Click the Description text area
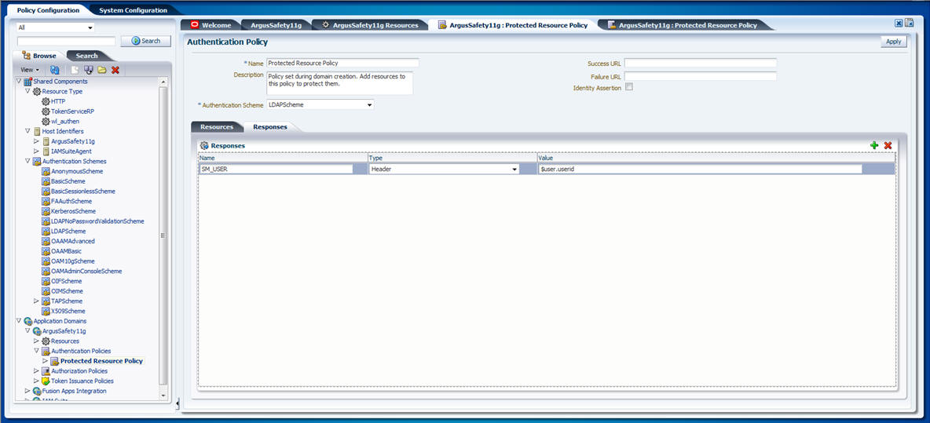This screenshot has width=930, height=423. pyautogui.click(x=339, y=83)
